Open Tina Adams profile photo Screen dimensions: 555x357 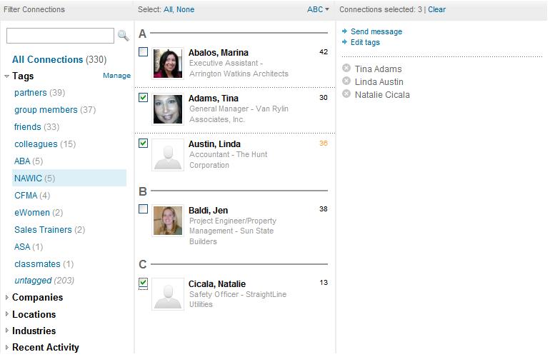point(168,109)
